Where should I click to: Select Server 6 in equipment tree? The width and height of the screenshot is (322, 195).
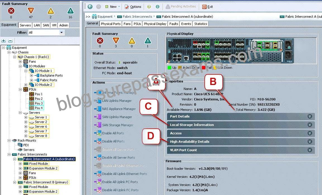(41, 126)
